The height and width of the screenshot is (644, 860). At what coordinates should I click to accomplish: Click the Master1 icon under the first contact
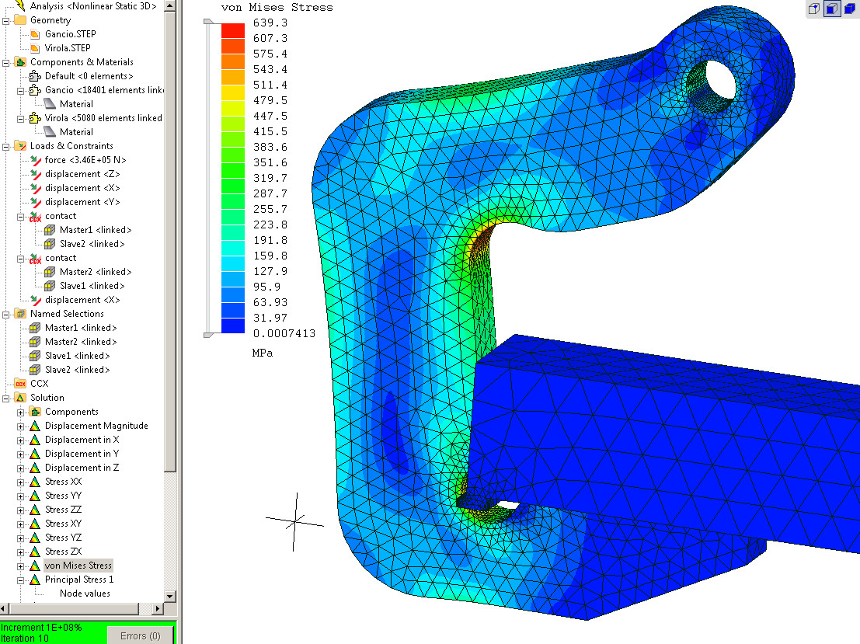pyautogui.click(x=50, y=230)
